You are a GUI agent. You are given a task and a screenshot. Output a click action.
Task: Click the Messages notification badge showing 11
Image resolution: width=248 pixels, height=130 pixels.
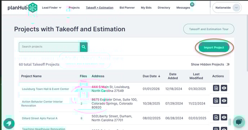(x=192, y=4)
